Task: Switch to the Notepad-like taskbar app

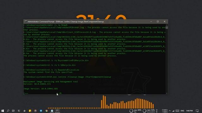Action: (x=52, y=111)
